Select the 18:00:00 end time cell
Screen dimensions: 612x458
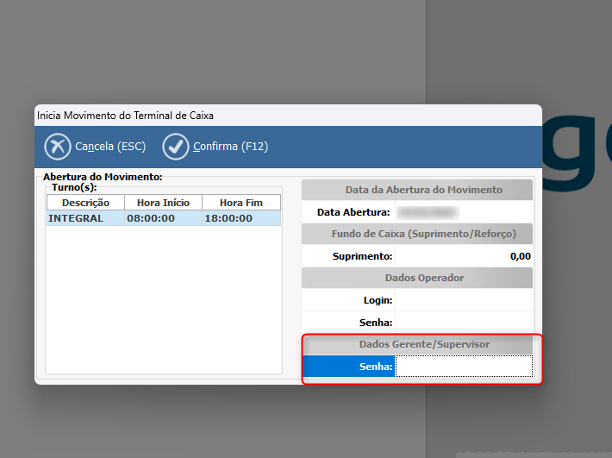coord(241,218)
